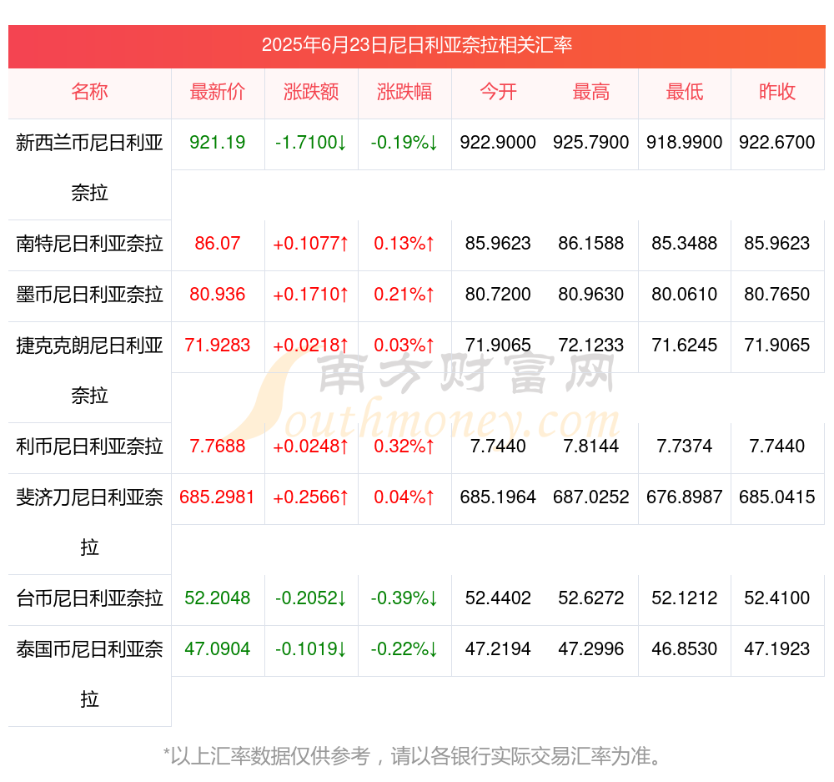Select the 墨币尼日利亚奈拉 row name
The width and height of the screenshot is (834, 782).
tap(89, 295)
